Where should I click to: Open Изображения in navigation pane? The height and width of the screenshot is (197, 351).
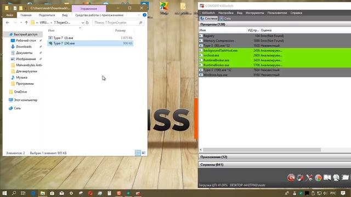point(26,59)
